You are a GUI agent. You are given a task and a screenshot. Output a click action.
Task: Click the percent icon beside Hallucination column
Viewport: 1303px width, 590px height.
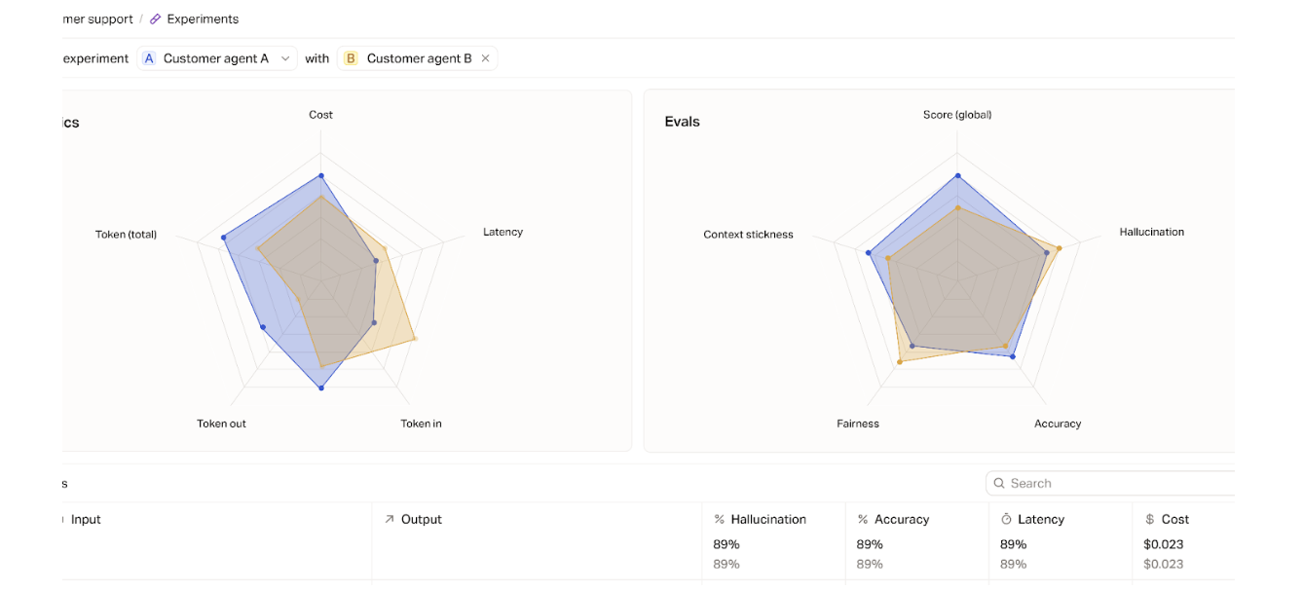(x=720, y=520)
